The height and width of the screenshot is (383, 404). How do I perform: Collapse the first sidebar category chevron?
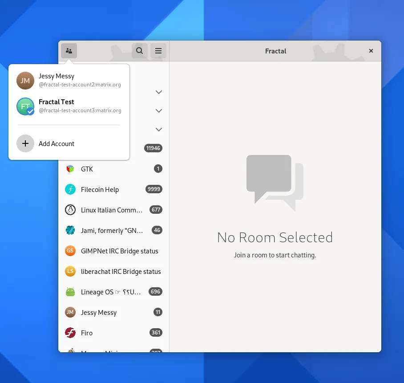point(158,92)
